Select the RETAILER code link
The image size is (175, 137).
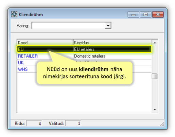28,56
